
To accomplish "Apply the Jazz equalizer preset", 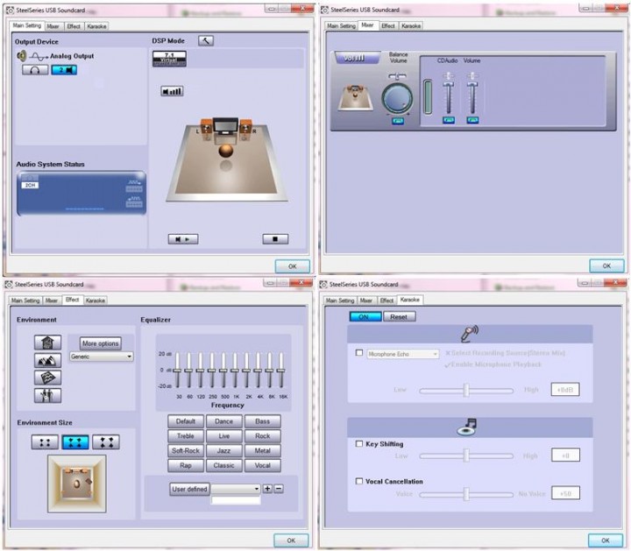I will [x=224, y=451].
